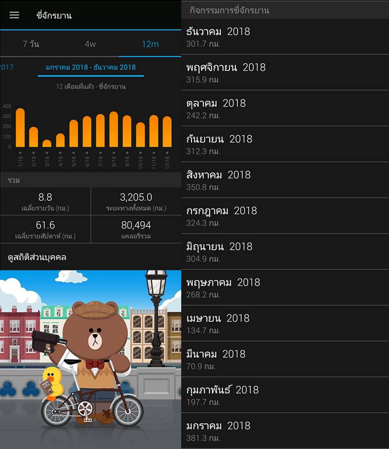Tap the 9/18 bar in chart
Image resolution: width=389 pixels, height=449 pixels.
[127, 131]
